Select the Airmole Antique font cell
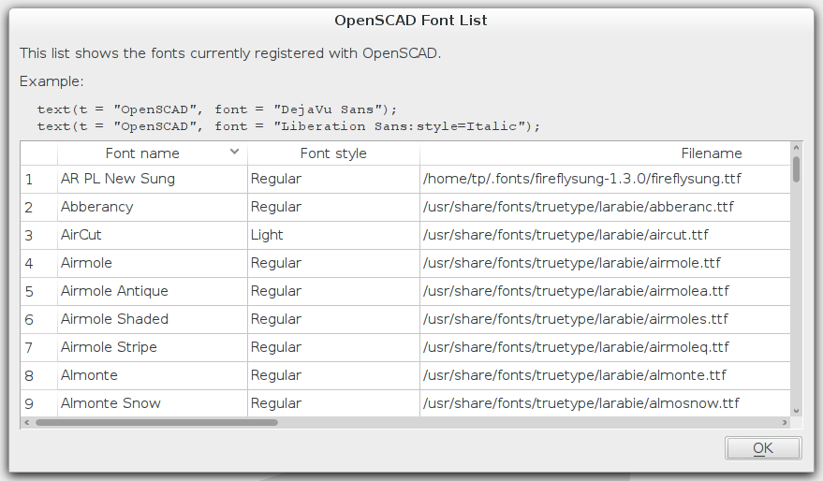823x481 pixels. [x=153, y=292]
